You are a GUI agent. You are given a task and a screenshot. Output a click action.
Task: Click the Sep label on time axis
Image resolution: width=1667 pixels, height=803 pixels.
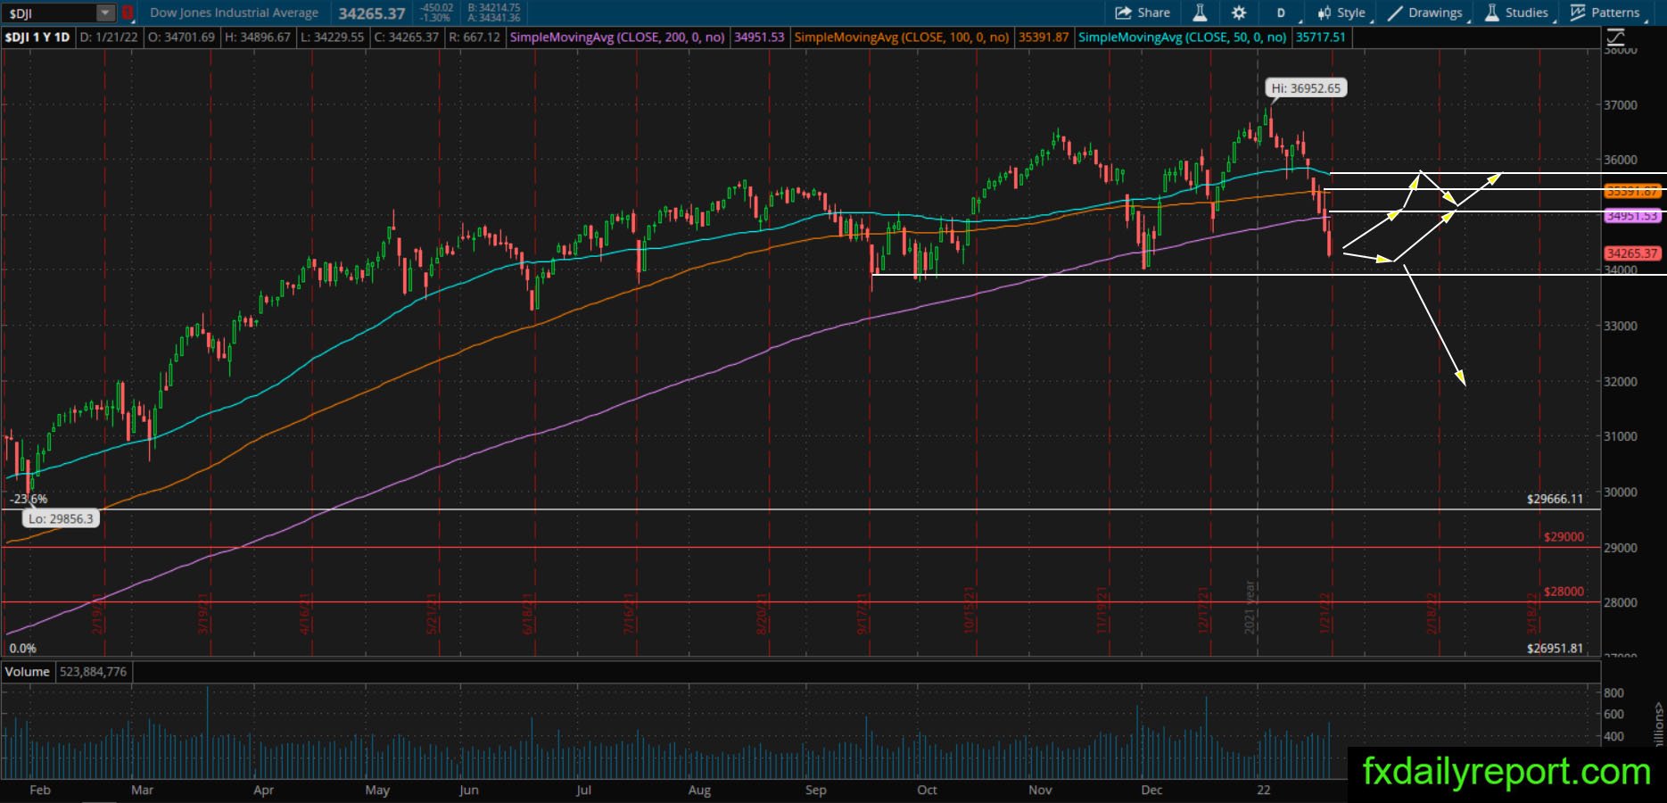tap(815, 790)
